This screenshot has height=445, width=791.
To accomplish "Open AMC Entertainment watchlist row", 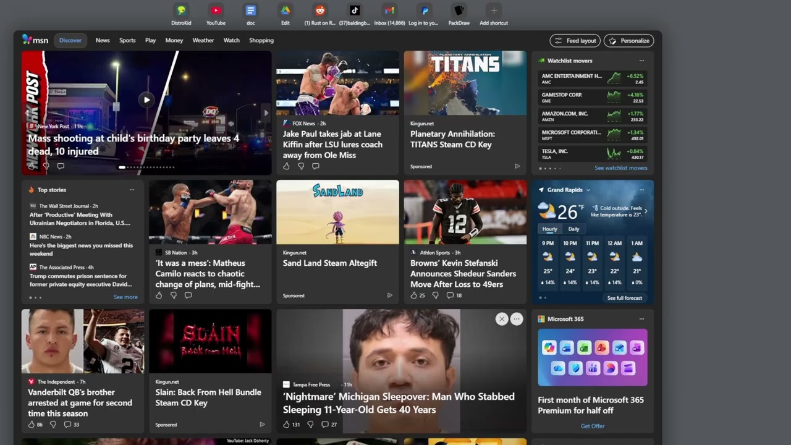I will 593,78.
